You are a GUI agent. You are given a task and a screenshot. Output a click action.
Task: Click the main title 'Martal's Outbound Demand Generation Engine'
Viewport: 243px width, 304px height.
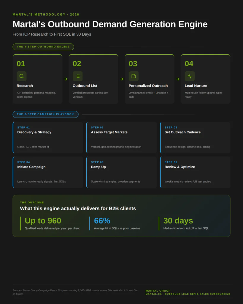coord(110,24)
